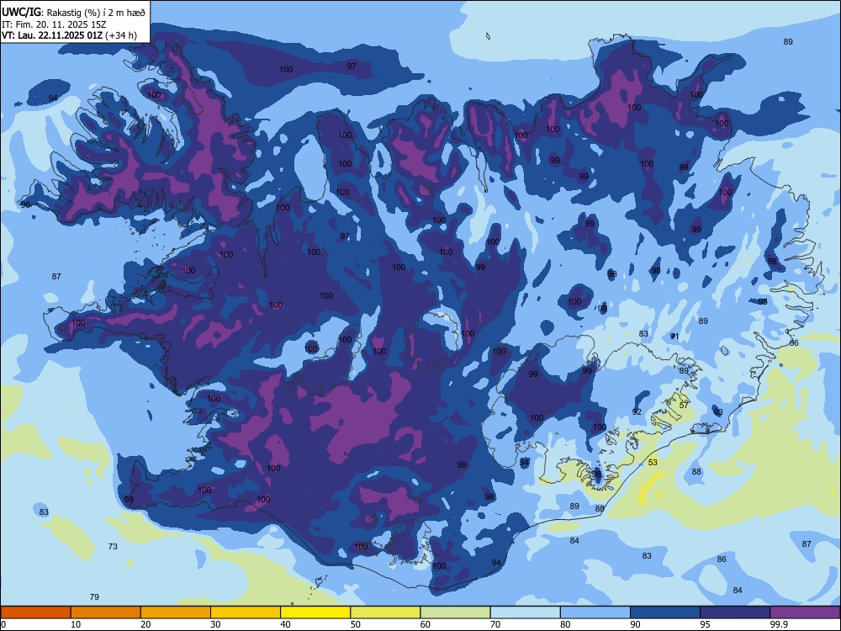This screenshot has width=841, height=631.
Task: Select the 'IT: Fim. 20. 11. 2025 15Z' line
Action: (x=54, y=24)
